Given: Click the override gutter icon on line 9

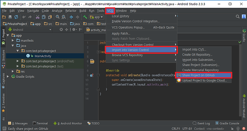Looking at the screenshot, I should (92, 75).
